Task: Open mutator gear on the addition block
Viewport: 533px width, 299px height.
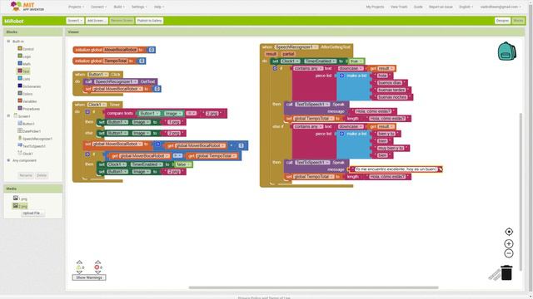Action: (x=157, y=144)
